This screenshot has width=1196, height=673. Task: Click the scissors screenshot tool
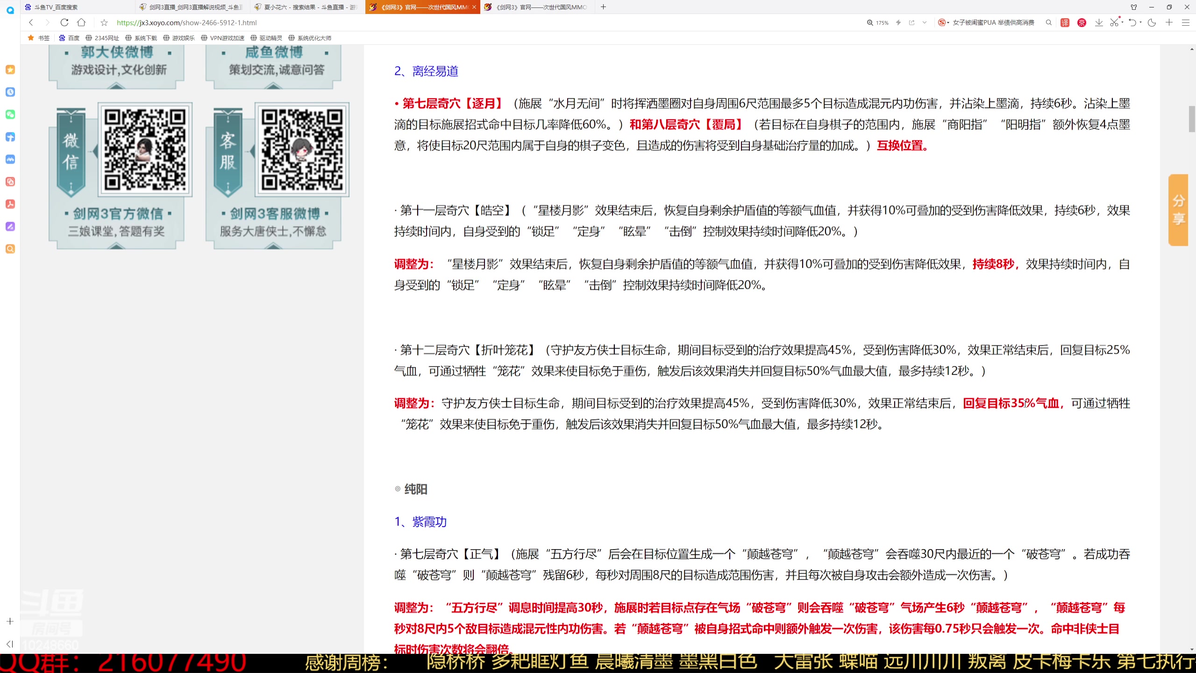tap(1114, 22)
